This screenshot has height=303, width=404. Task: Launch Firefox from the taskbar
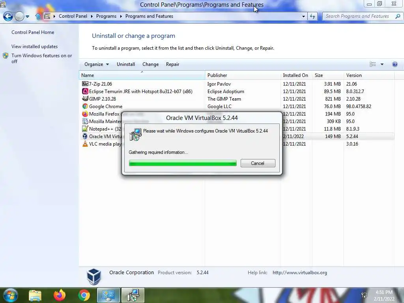click(x=60, y=295)
